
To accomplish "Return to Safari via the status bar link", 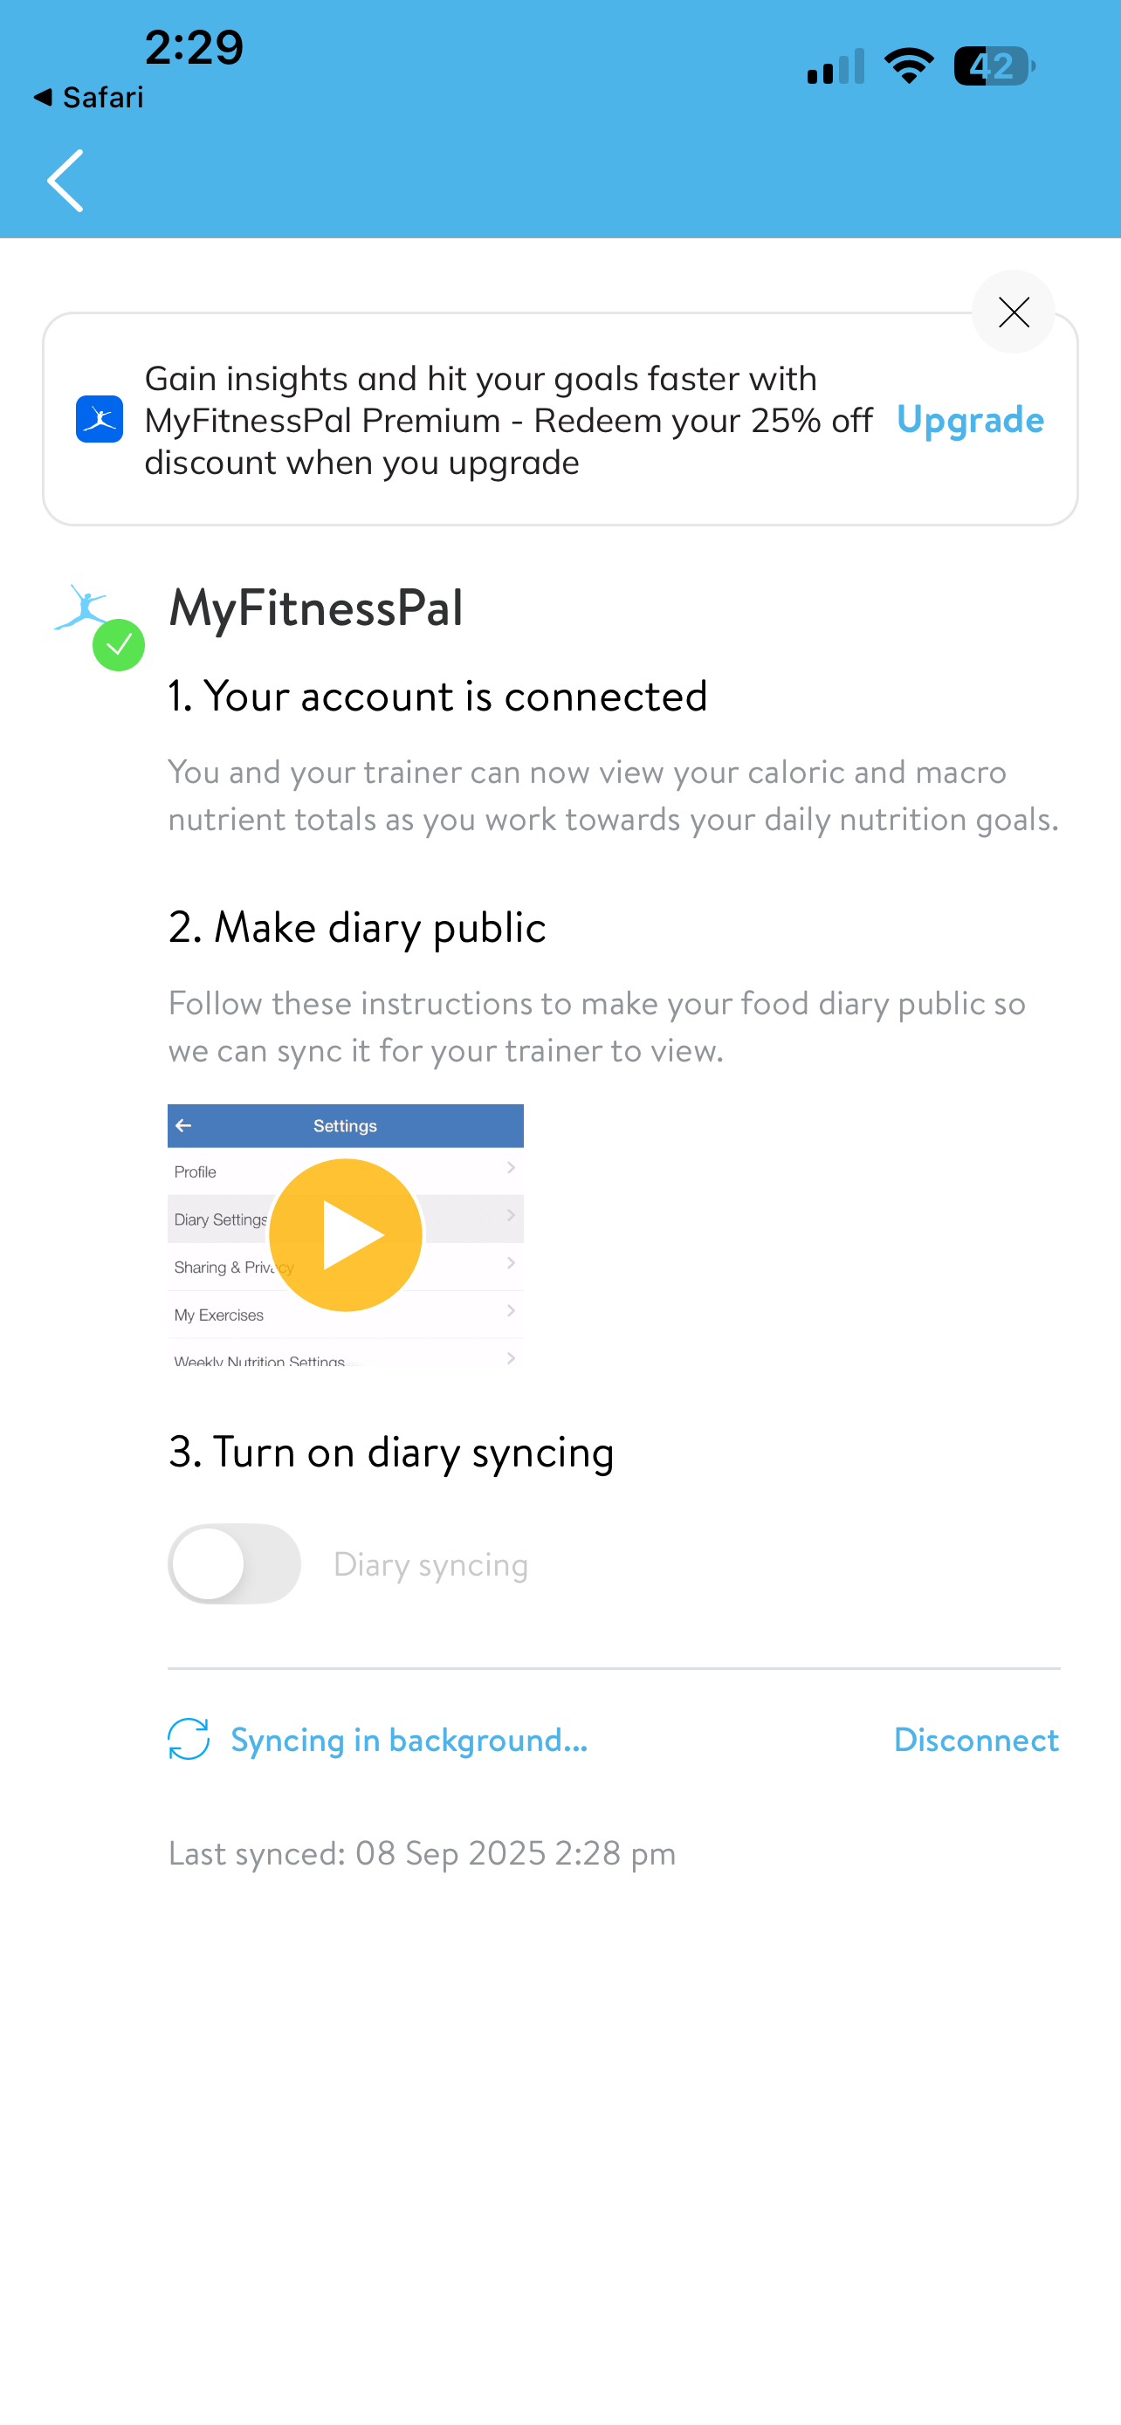I will [88, 97].
